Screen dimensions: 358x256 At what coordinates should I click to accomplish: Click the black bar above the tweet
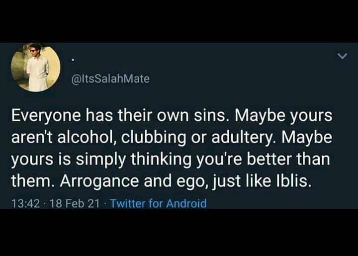click(x=179, y=21)
